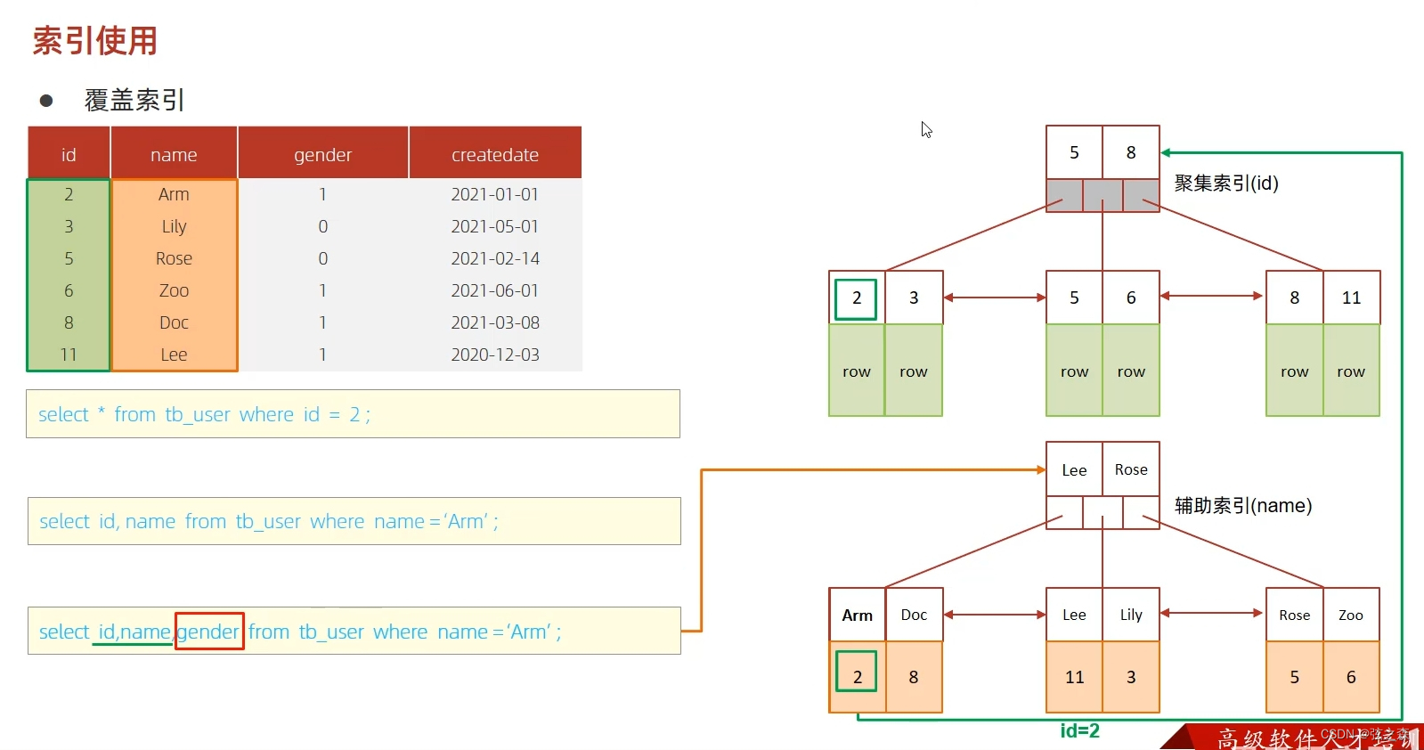The image size is (1424, 750).
Task: Click key 3 in the clustered index leaf
Action: pos(914,298)
